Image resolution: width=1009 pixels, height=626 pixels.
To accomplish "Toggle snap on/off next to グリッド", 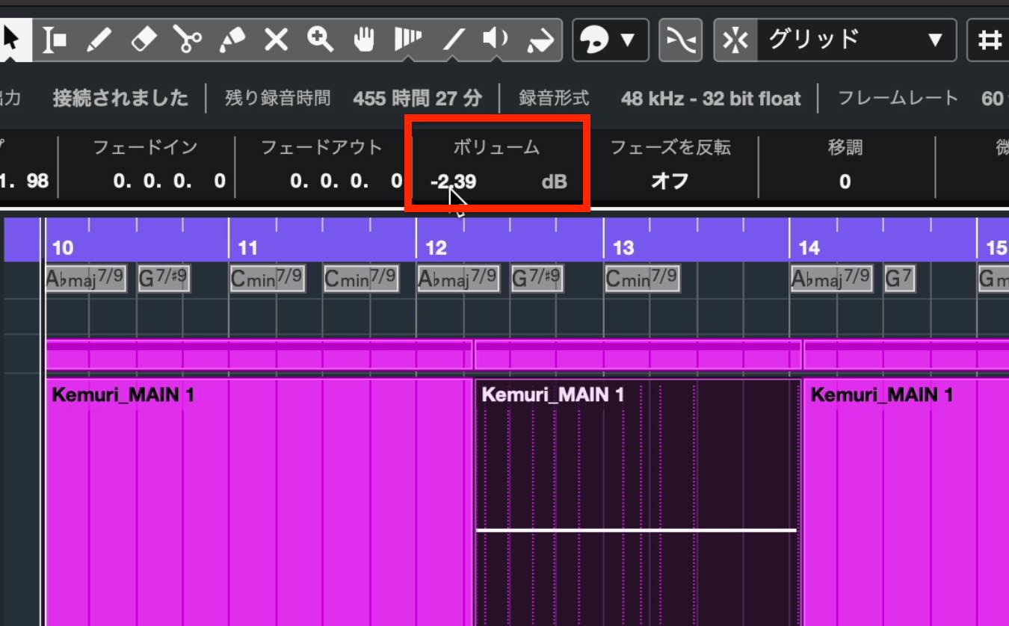I will tap(736, 40).
